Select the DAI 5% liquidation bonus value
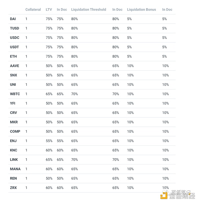This screenshot has width=197, height=201. [x=129, y=19]
